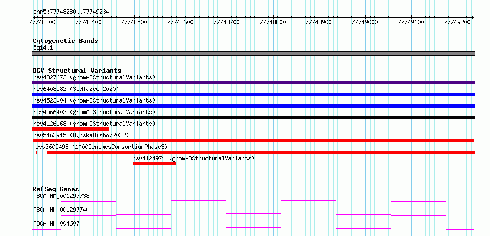Open the nsv5463915 ByrskaBishop2022 label
Image resolution: width=490 pixels, height=236 pixels.
tap(81, 135)
